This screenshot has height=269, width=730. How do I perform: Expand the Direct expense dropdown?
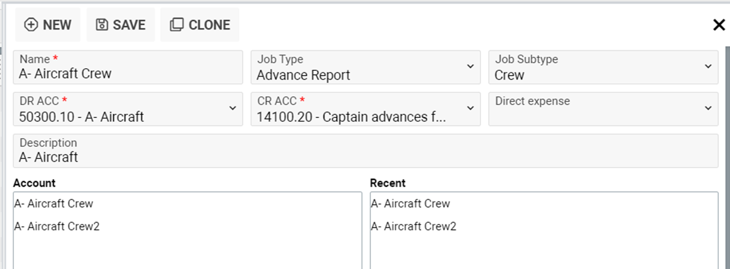point(708,108)
